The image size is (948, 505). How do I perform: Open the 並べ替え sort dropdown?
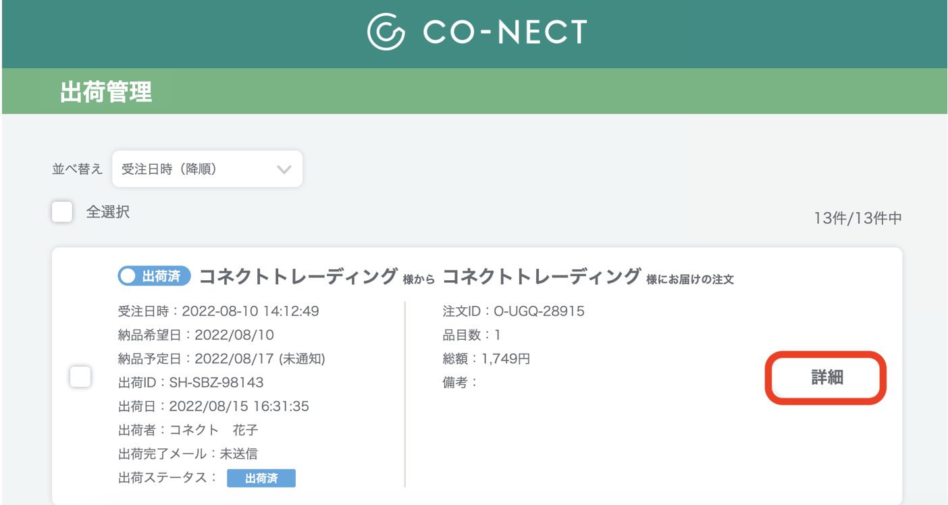point(207,169)
